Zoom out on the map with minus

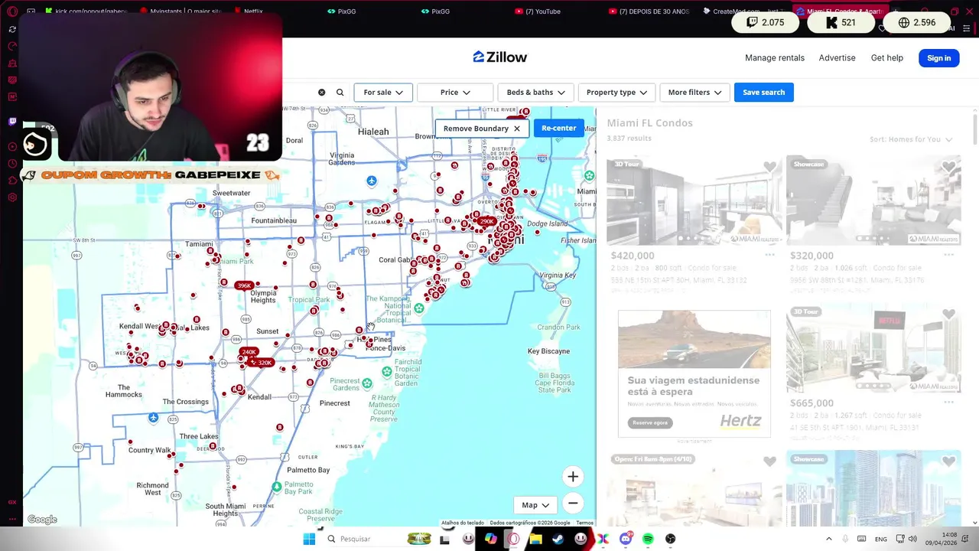(573, 503)
